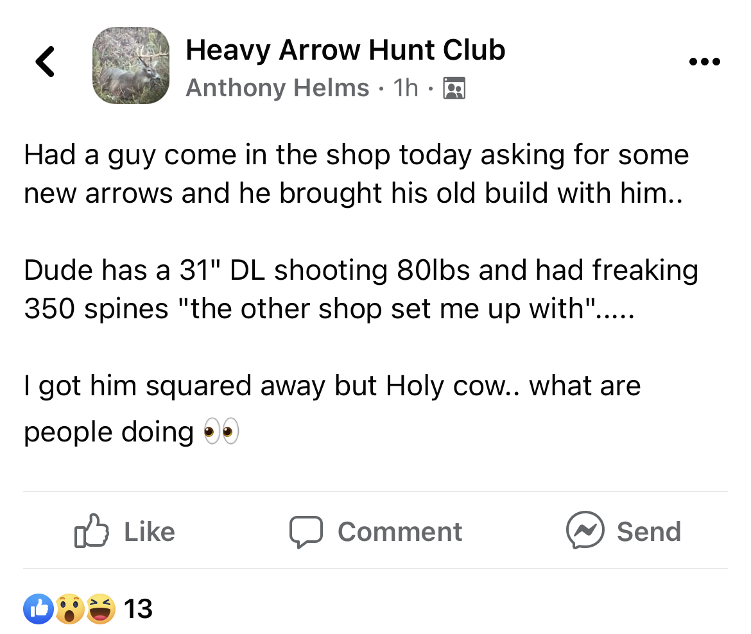Click the 1h post timestamp
This screenshot has width=751, height=634.
click(405, 88)
